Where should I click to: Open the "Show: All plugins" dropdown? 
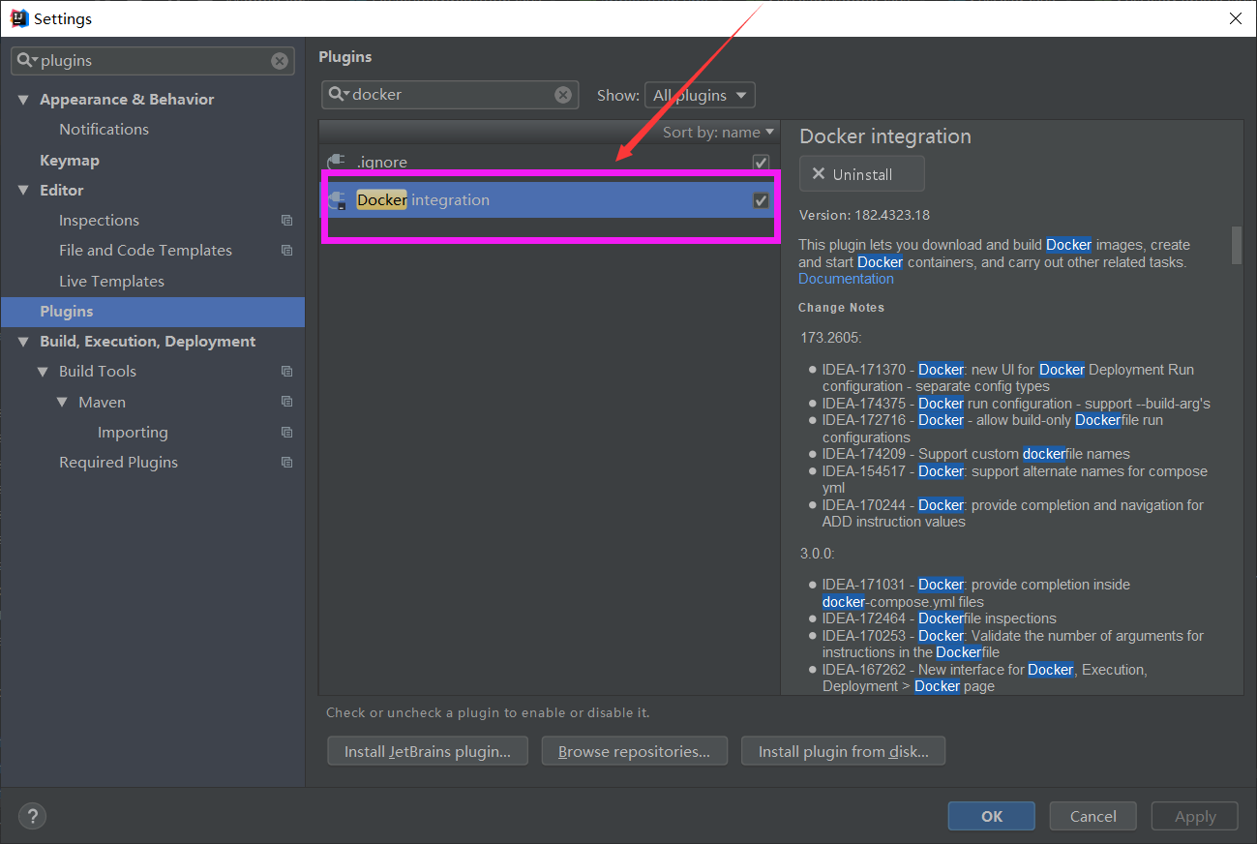coord(700,95)
